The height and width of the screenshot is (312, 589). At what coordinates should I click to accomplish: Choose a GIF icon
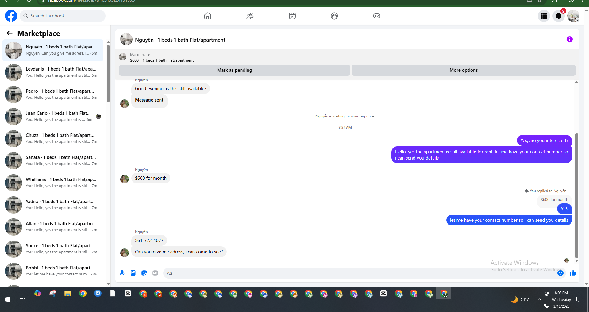point(155,273)
